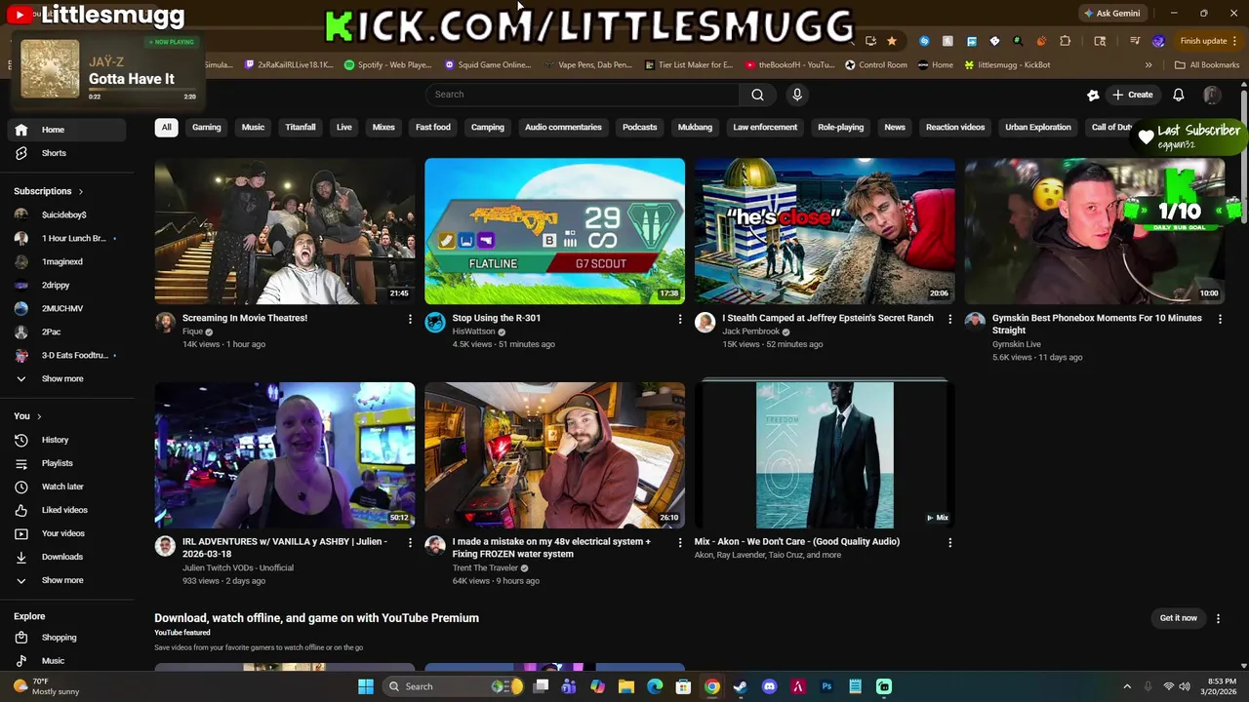Select the Titanfall filter chip
1249x702 pixels.
301,127
